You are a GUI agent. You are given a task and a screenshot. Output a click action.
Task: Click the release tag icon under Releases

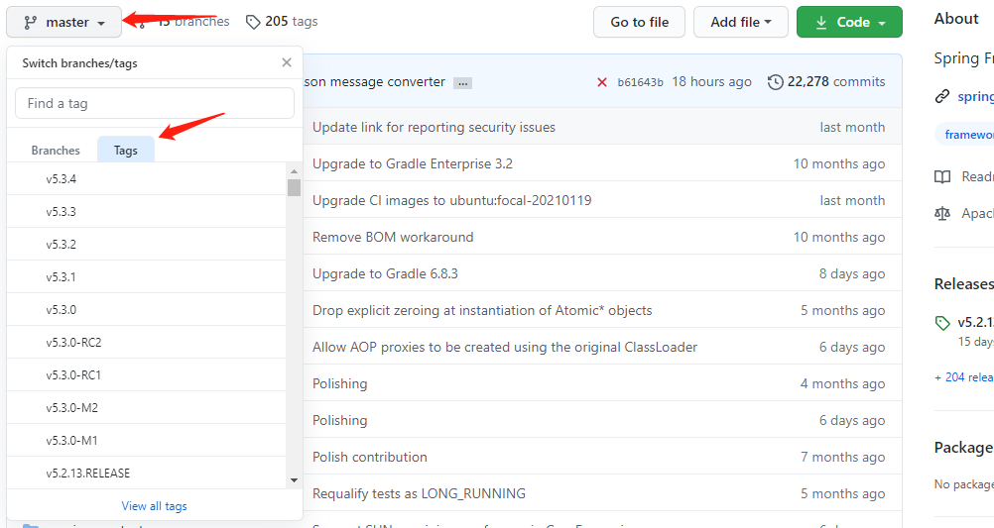942,323
